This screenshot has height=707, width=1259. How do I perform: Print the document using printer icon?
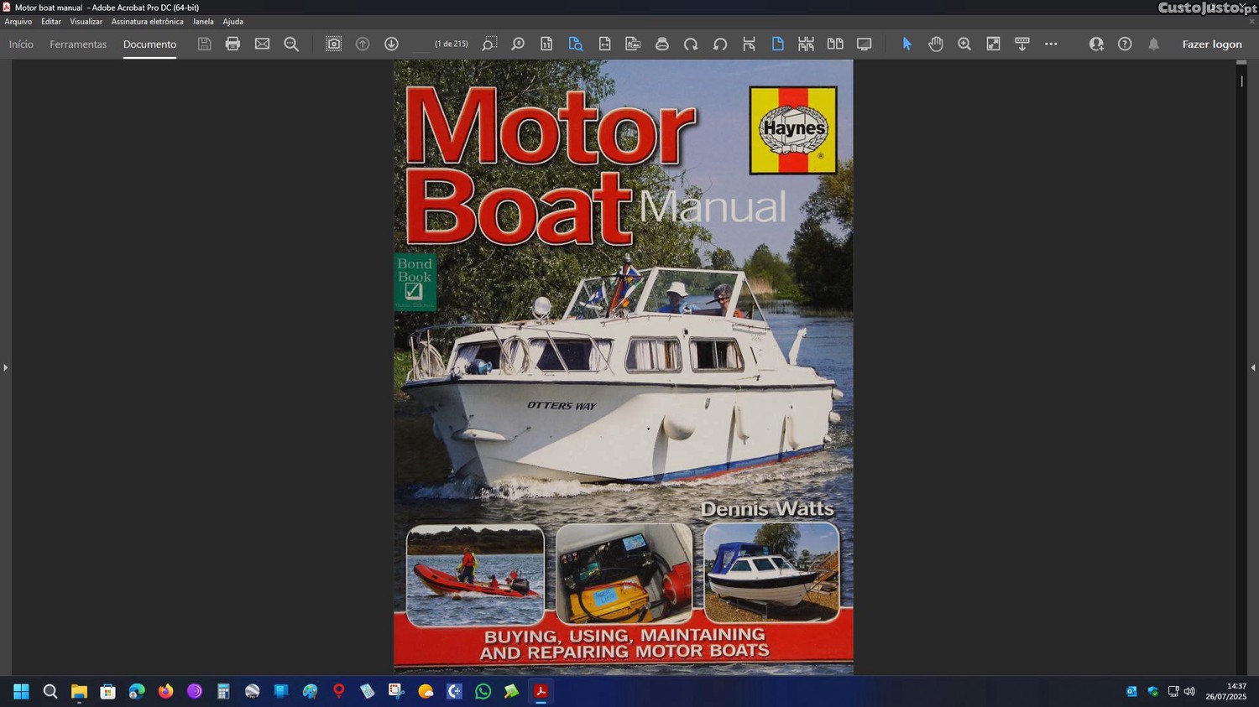tap(232, 44)
